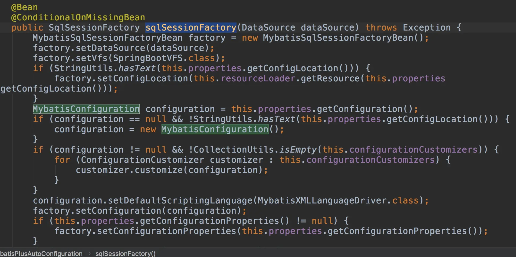The width and height of the screenshot is (516, 257).
Task: Click the DataSource parameter type
Action: tap(268, 28)
